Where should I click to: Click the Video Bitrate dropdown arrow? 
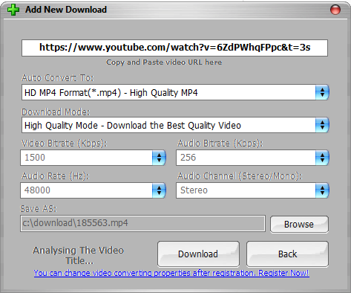159,158
